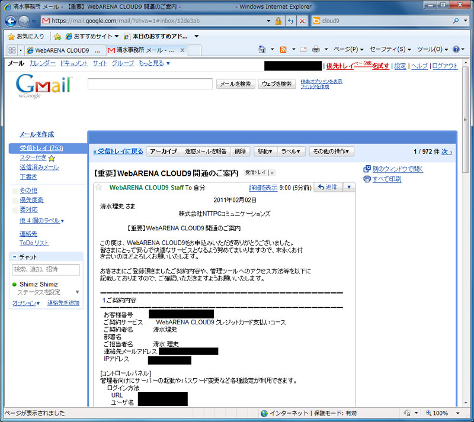
Task: Open the ラベル dropdown button
Action: 290,152
